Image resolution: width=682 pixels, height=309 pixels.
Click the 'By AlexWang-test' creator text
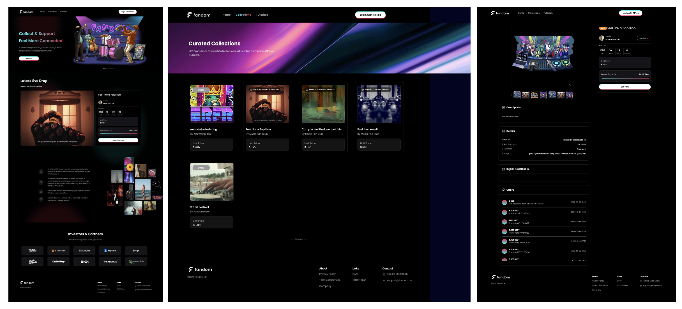point(201,134)
